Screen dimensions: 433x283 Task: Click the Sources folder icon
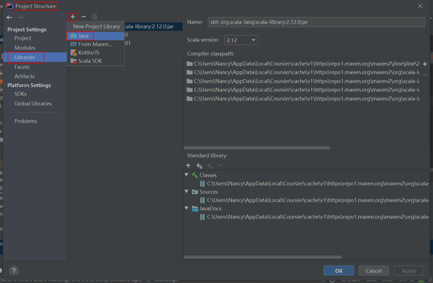pyautogui.click(x=195, y=192)
